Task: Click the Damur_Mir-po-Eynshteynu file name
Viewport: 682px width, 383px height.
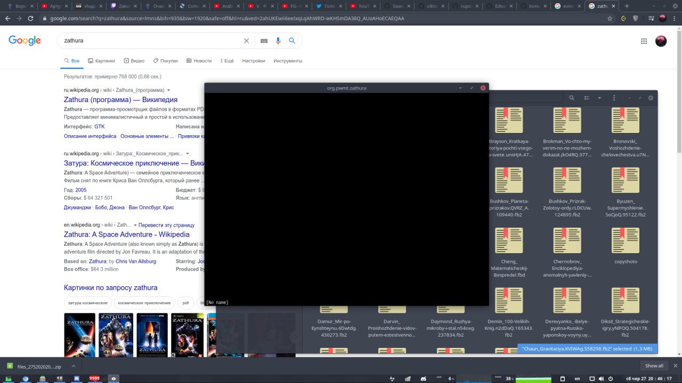Action: pyautogui.click(x=334, y=328)
